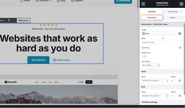
Task: Click the trash delete icon in element toolbar
Action: click(x=9, y=20)
